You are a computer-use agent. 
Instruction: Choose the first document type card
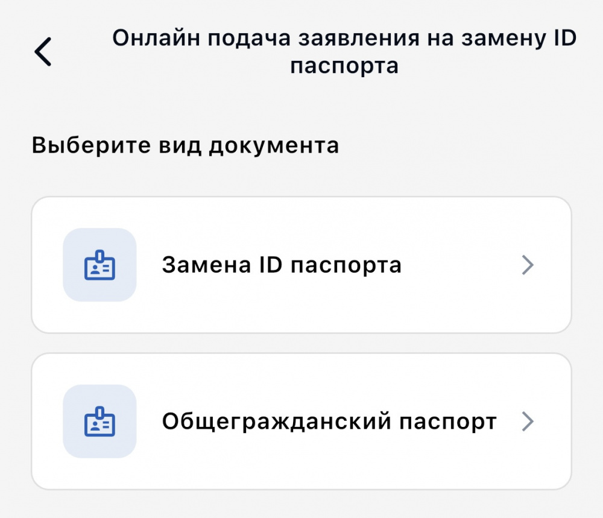click(x=300, y=265)
